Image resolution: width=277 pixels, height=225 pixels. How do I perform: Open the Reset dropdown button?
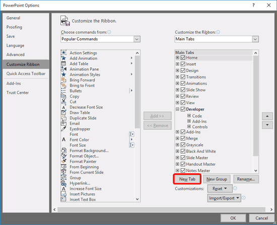[x=220, y=188]
